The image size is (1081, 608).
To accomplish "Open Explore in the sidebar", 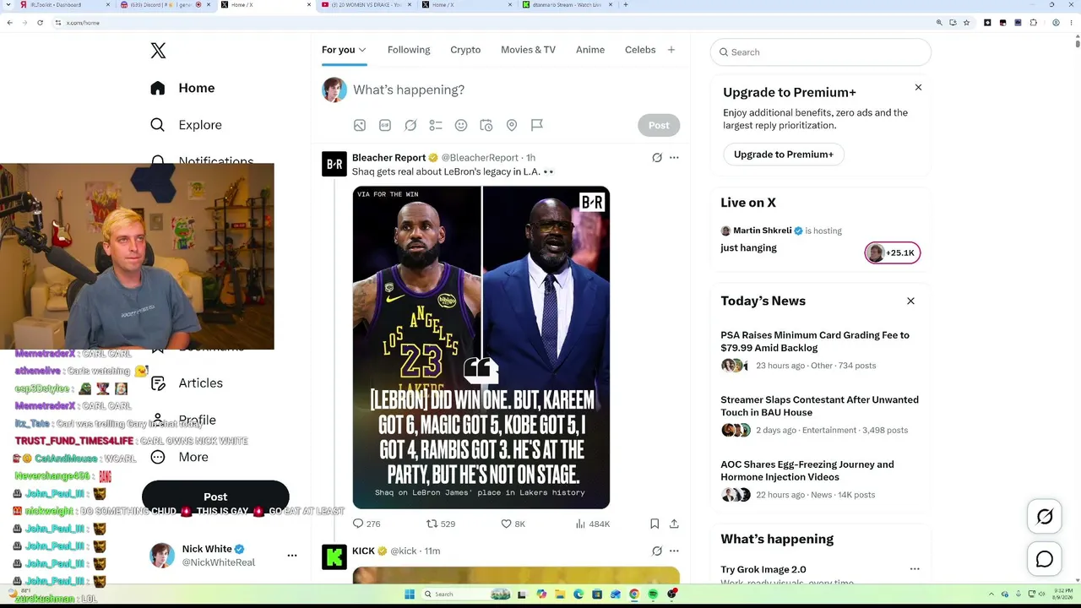I will [x=186, y=125].
